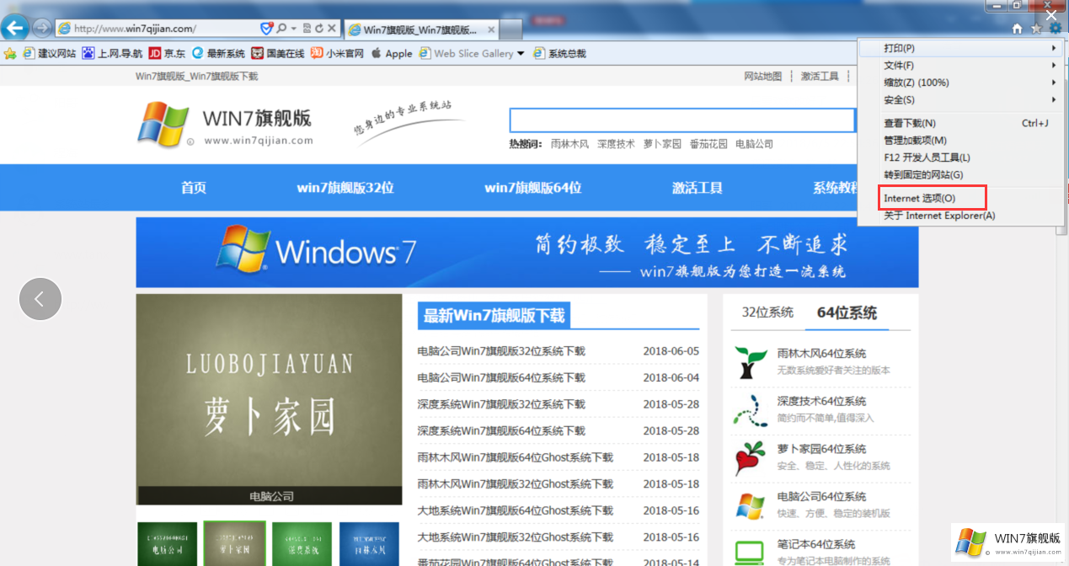1069x566 pixels.
Task: Open 激活工具 in the blue navigation bar
Action: [x=698, y=188]
